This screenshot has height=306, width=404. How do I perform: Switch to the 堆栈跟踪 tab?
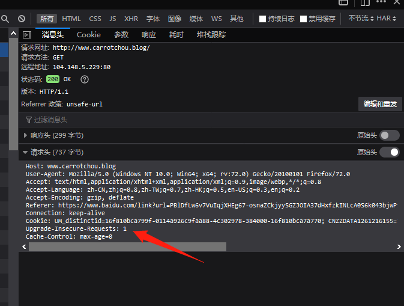(211, 35)
